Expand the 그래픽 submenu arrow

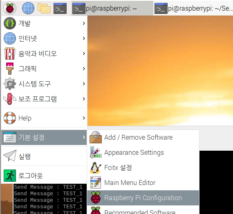[84, 69]
